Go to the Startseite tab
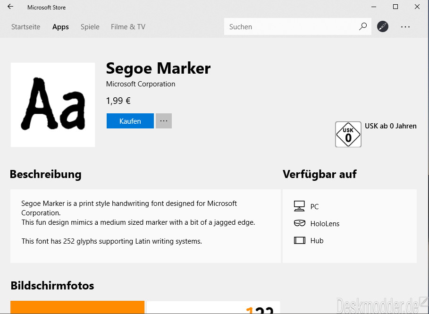Image resolution: width=429 pixels, height=314 pixels. tap(25, 27)
